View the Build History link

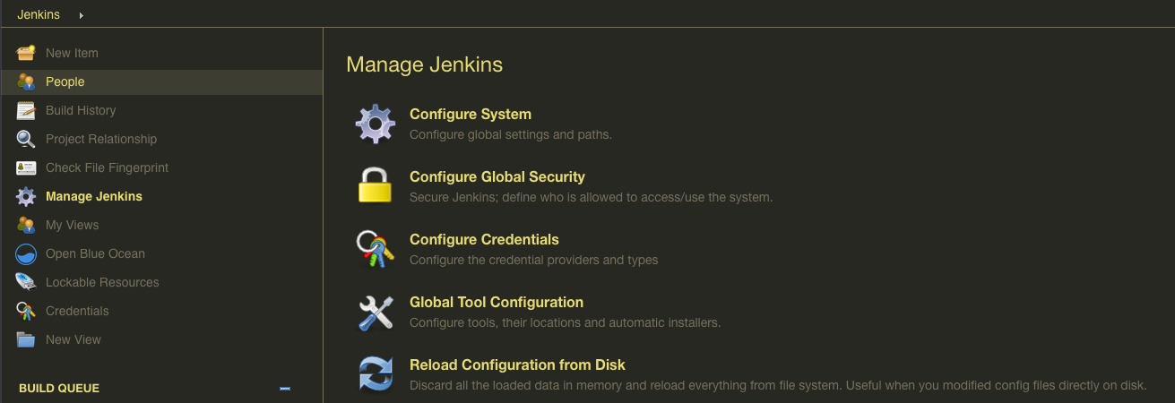(x=81, y=110)
